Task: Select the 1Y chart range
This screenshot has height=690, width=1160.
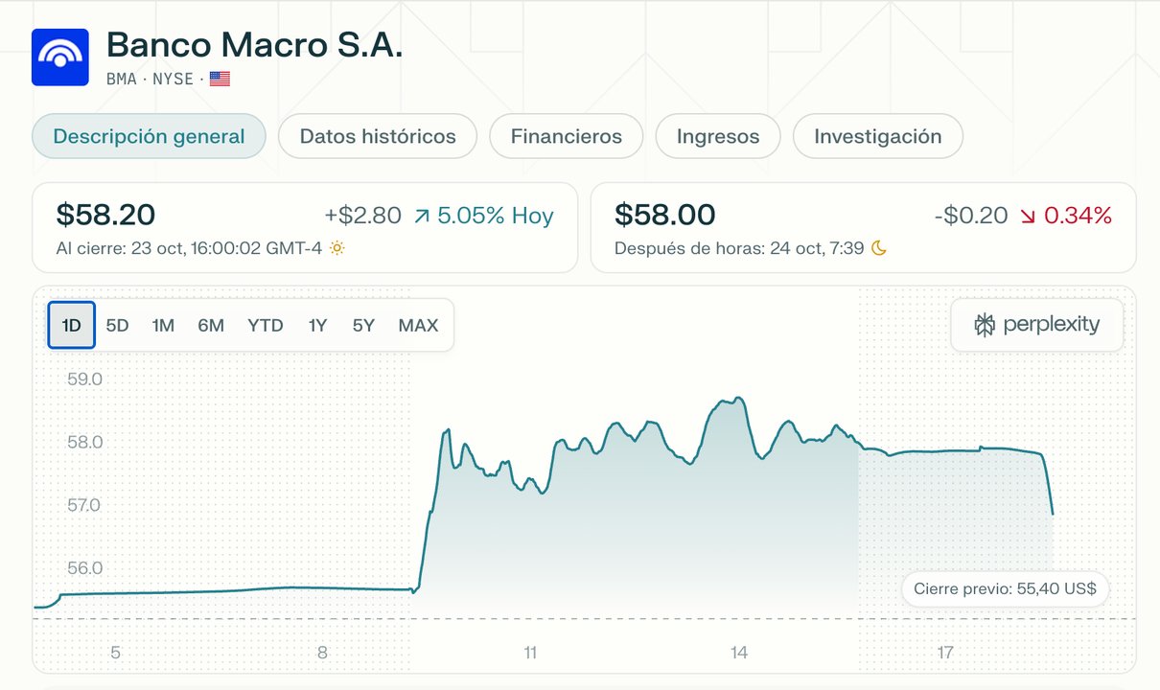Action: tap(317, 325)
